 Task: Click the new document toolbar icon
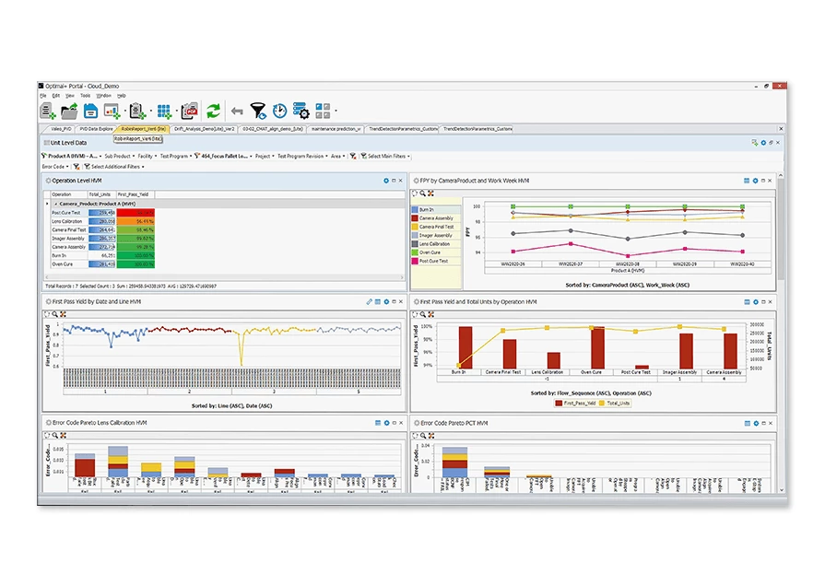47,111
